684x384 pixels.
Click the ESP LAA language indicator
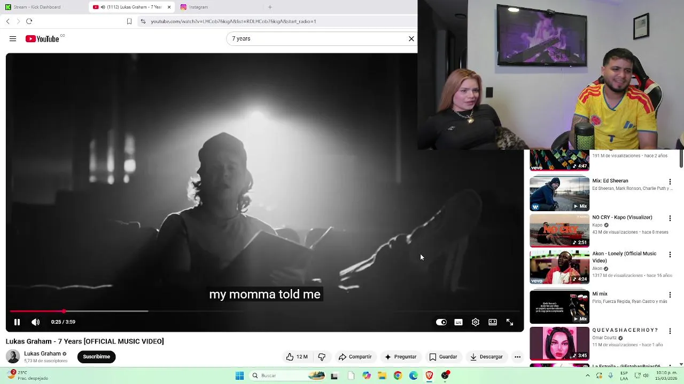click(x=624, y=375)
